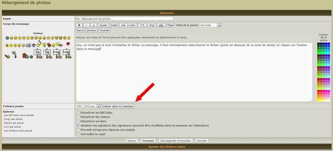Click the barre strikethrough button
The width and height of the screenshot is (333, 151).
click(x=80, y=30)
